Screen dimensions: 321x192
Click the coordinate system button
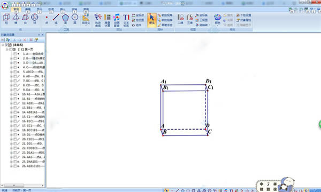pyautogui.click(x=202, y=15)
